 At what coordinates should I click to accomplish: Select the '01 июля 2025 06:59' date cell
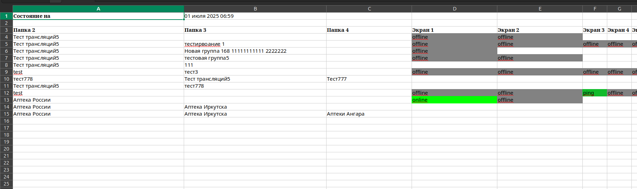[255, 16]
